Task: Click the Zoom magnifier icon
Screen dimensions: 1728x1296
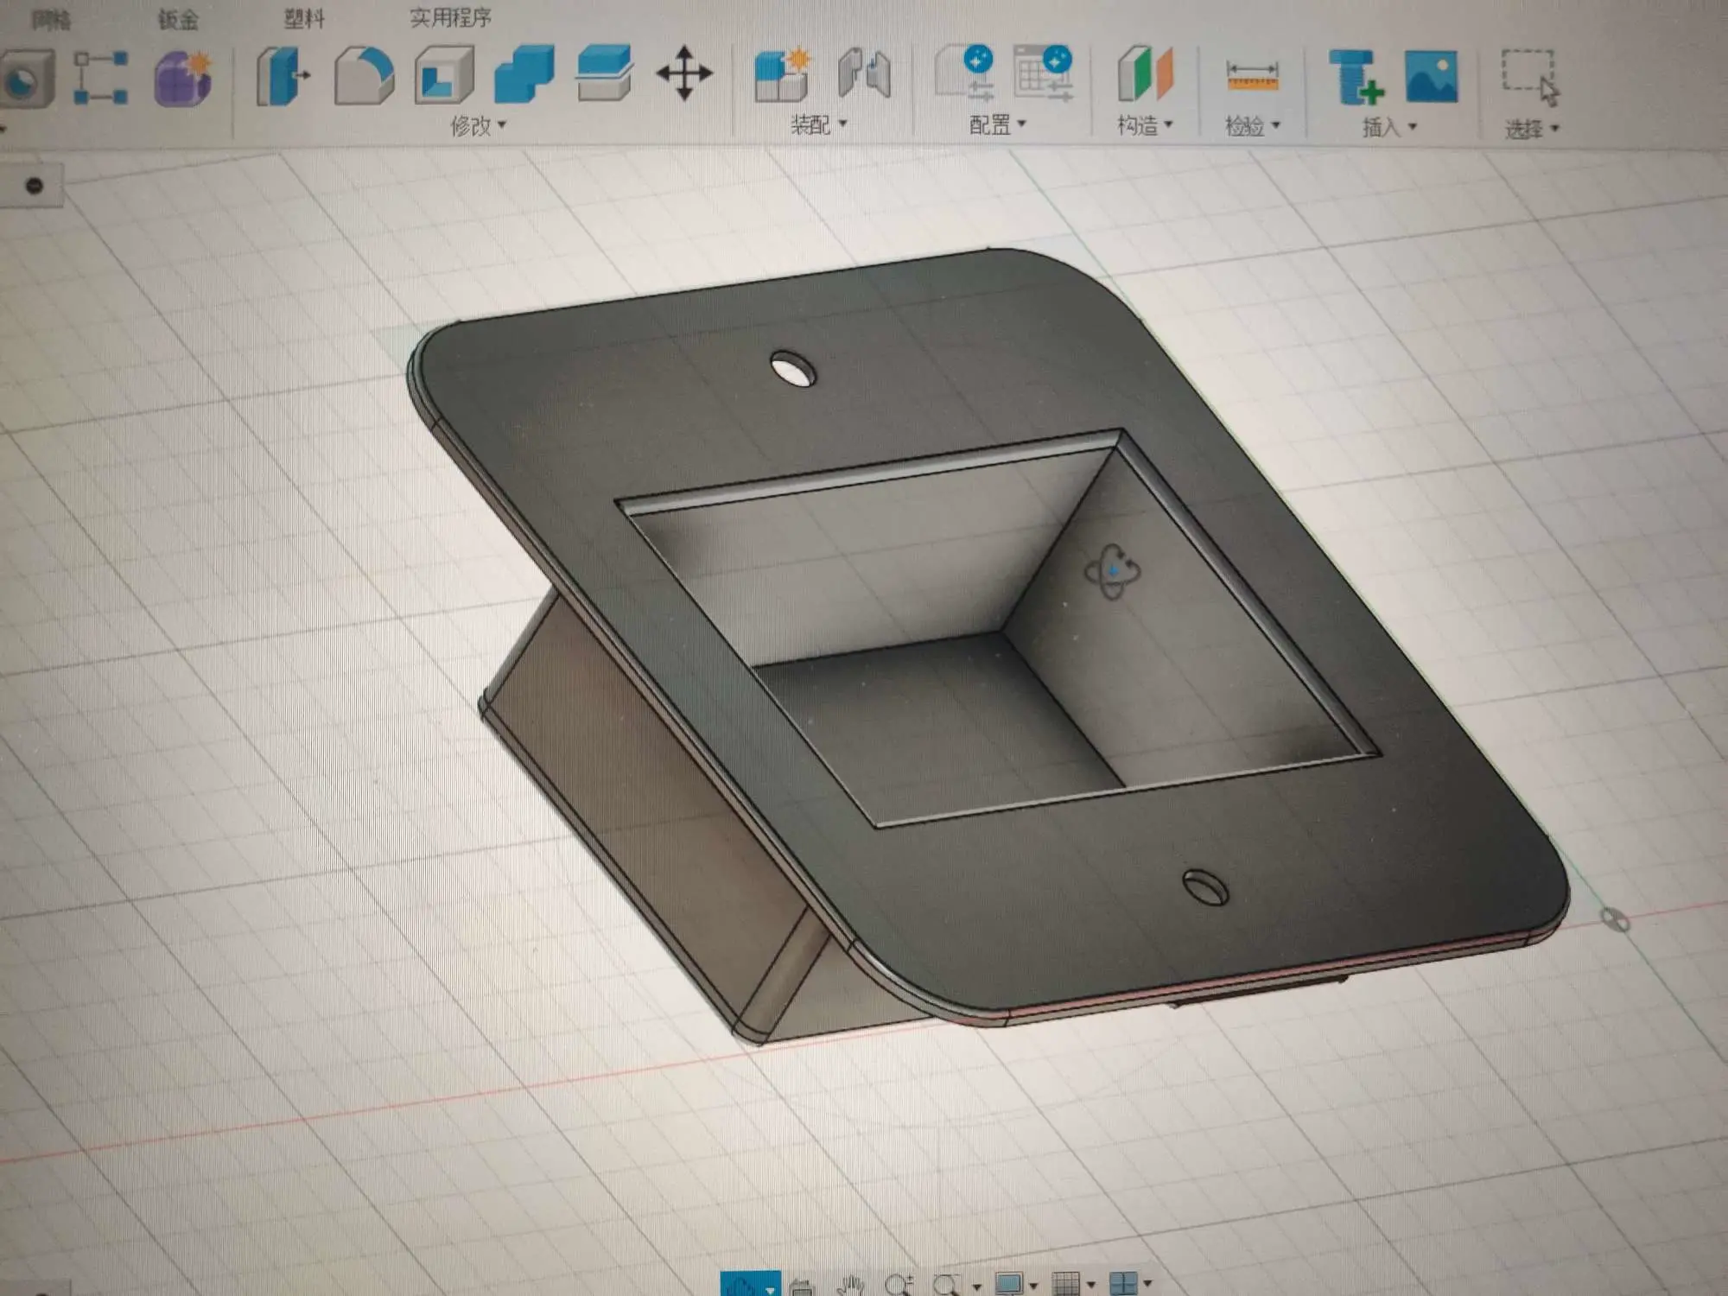Action: [x=899, y=1286]
